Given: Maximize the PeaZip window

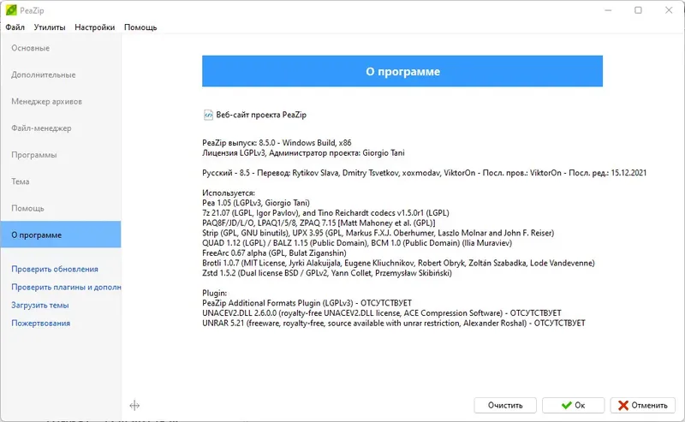Looking at the screenshot, I should click(638, 10).
